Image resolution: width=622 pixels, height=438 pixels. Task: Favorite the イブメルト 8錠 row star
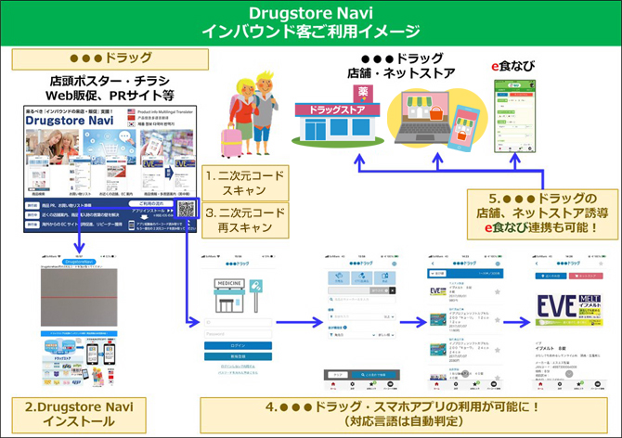click(x=498, y=291)
